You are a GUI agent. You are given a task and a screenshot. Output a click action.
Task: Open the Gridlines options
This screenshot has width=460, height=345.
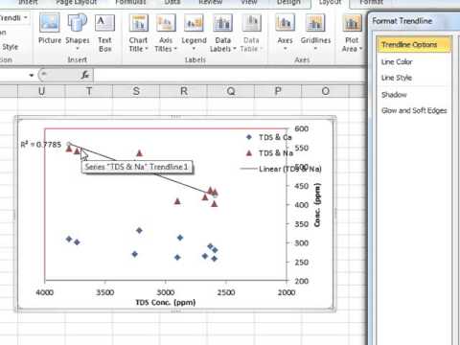point(315,32)
